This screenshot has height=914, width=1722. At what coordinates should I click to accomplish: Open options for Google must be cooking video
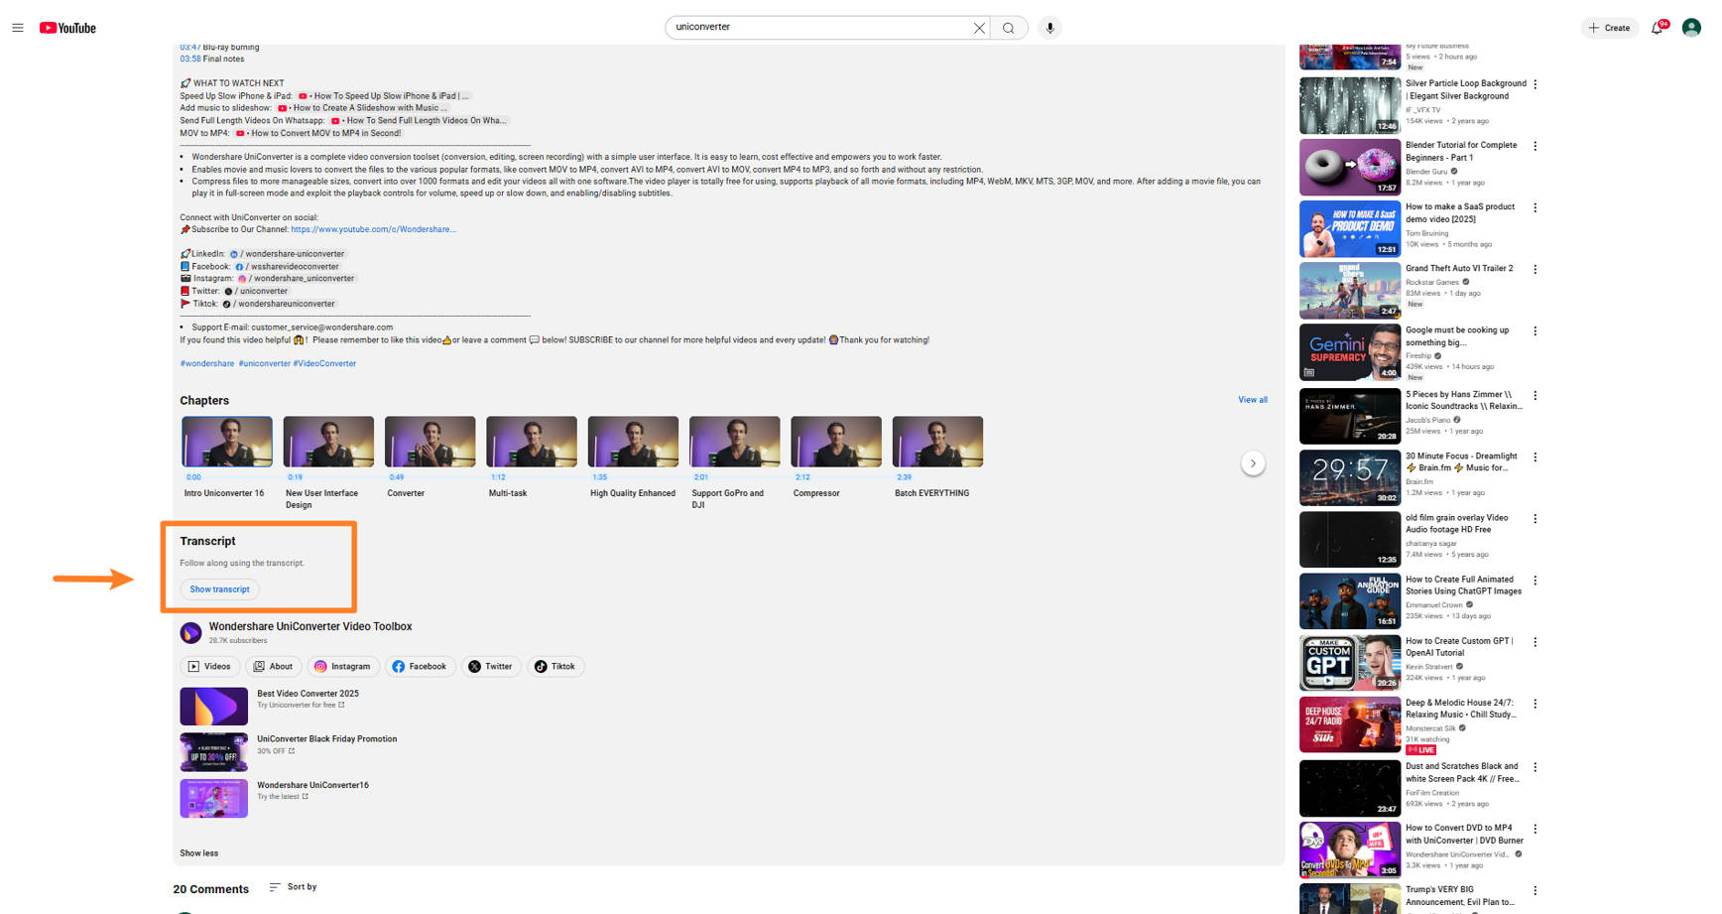1536,331
